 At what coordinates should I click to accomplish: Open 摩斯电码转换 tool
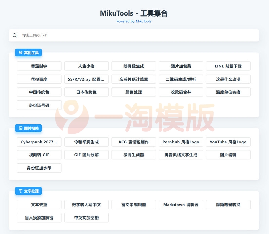(x=228, y=205)
